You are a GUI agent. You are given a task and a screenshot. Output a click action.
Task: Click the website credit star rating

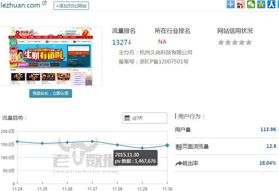(x=235, y=42)
